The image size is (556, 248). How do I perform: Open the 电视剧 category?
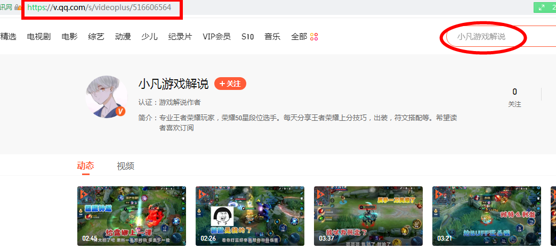pyautogui.click(x=39, y=36)
